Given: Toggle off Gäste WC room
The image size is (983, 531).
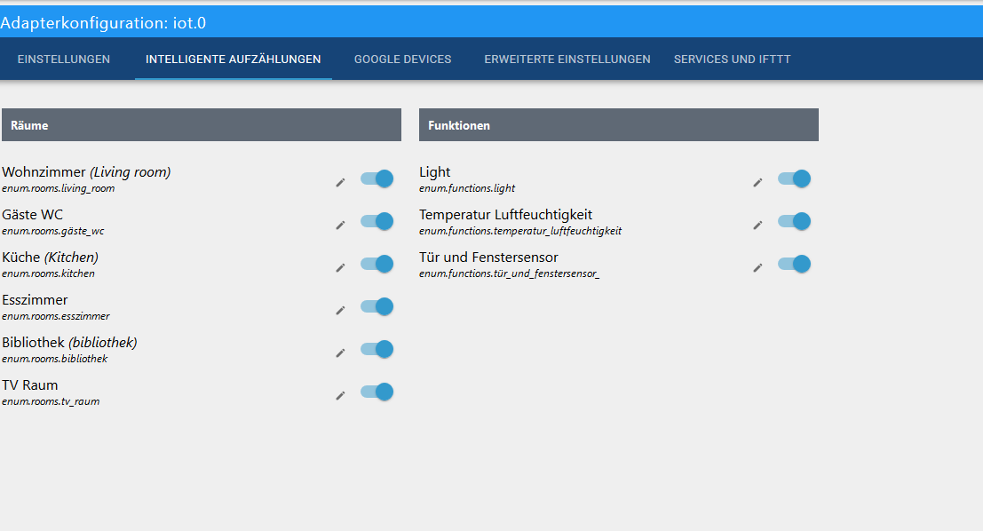Looking at the screenshot, I should click(377, 221).
